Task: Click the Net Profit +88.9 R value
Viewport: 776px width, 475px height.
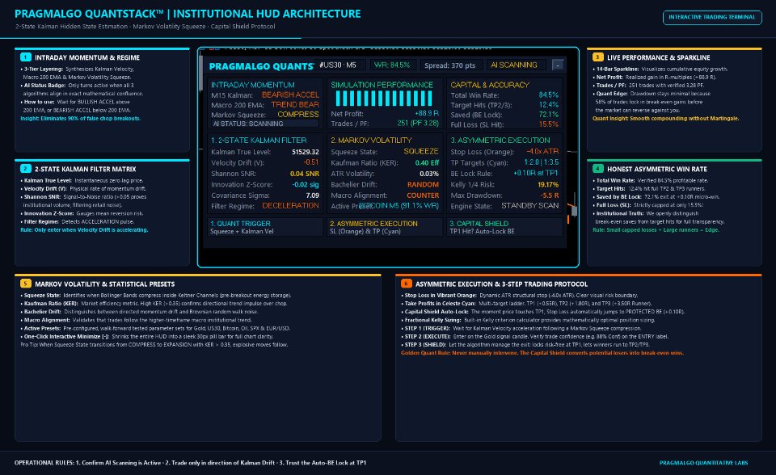Action: (x=427, y=114)
